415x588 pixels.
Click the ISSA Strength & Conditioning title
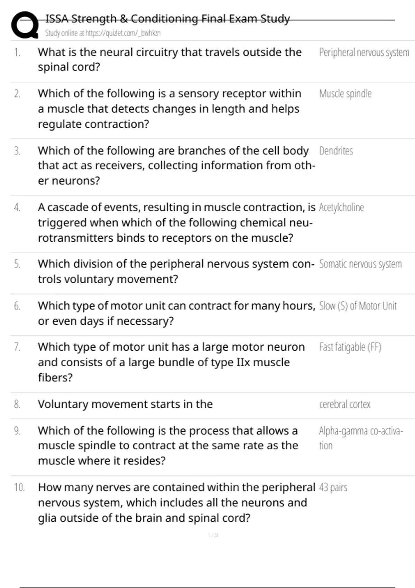pyautogui.click(x=167, y=19)
